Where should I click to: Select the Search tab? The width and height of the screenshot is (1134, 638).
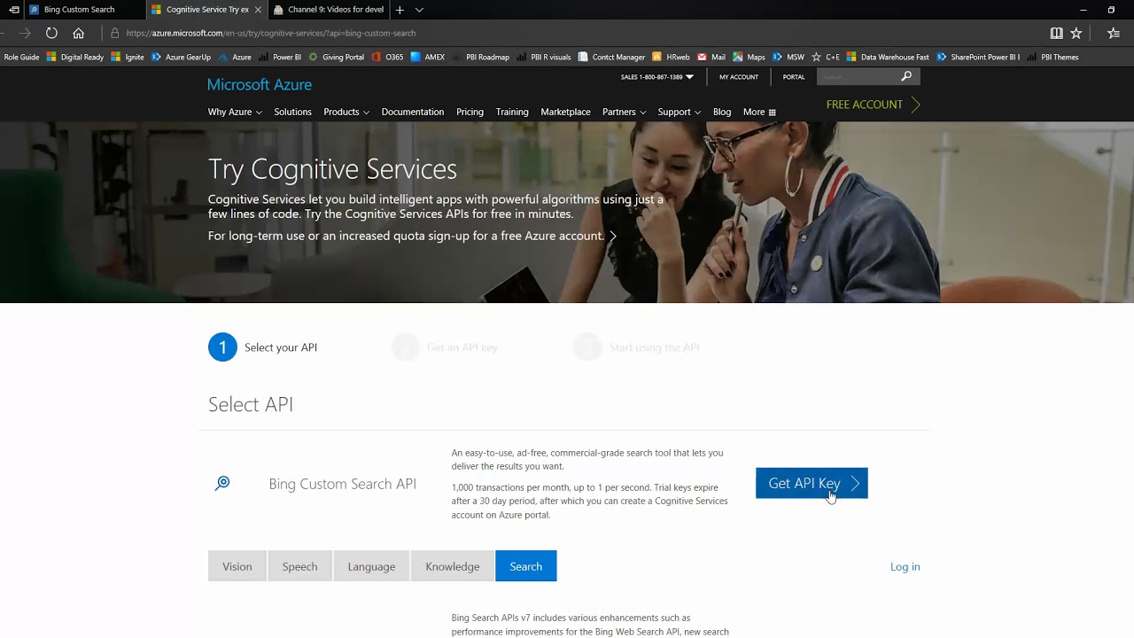point(526,566)
